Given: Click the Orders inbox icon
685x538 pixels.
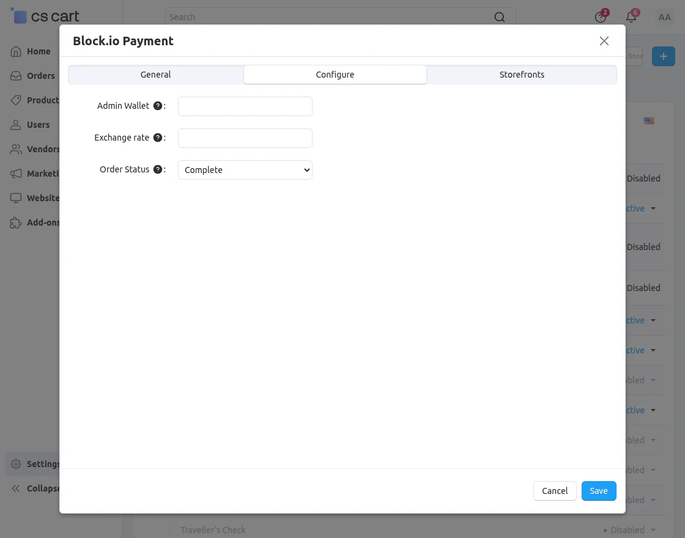Looking at the screenshot, I should click(x=16, y=76).
